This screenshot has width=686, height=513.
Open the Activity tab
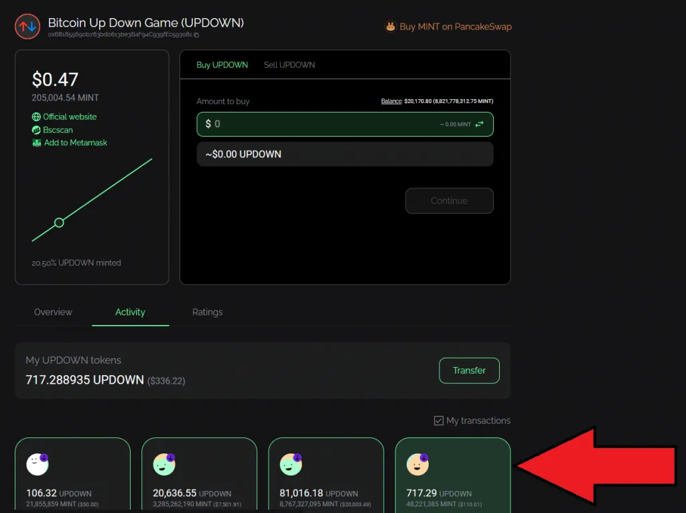tap(130, 312)
